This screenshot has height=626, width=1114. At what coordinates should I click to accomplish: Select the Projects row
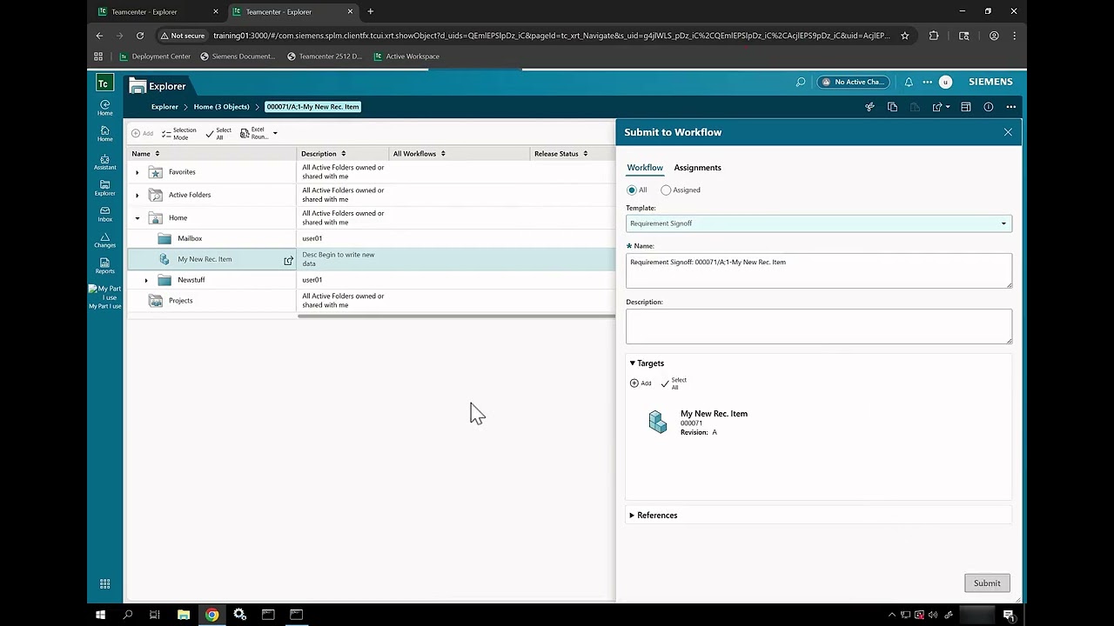click(371, 301)
